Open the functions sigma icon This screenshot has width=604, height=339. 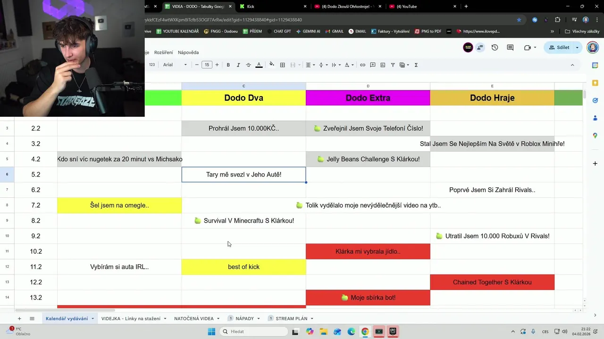click(416, 65)
